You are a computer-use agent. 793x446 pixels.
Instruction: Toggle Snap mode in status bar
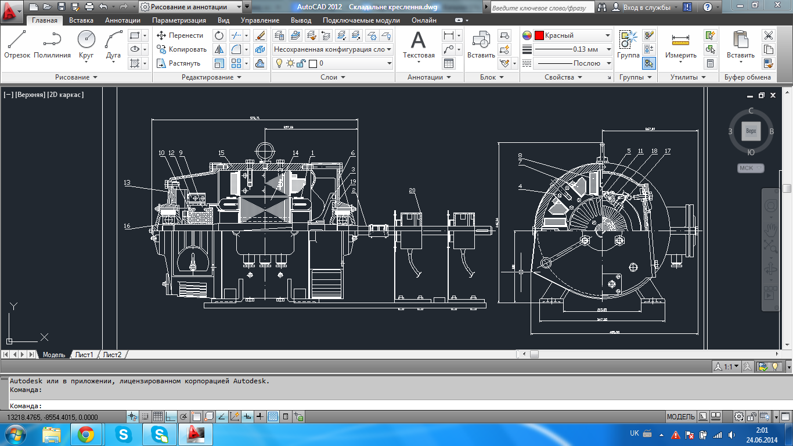(x=145, y=416)
